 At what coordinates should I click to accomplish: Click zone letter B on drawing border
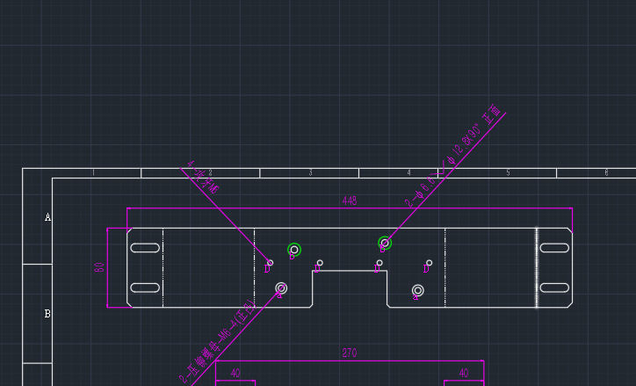pos(47,314)
